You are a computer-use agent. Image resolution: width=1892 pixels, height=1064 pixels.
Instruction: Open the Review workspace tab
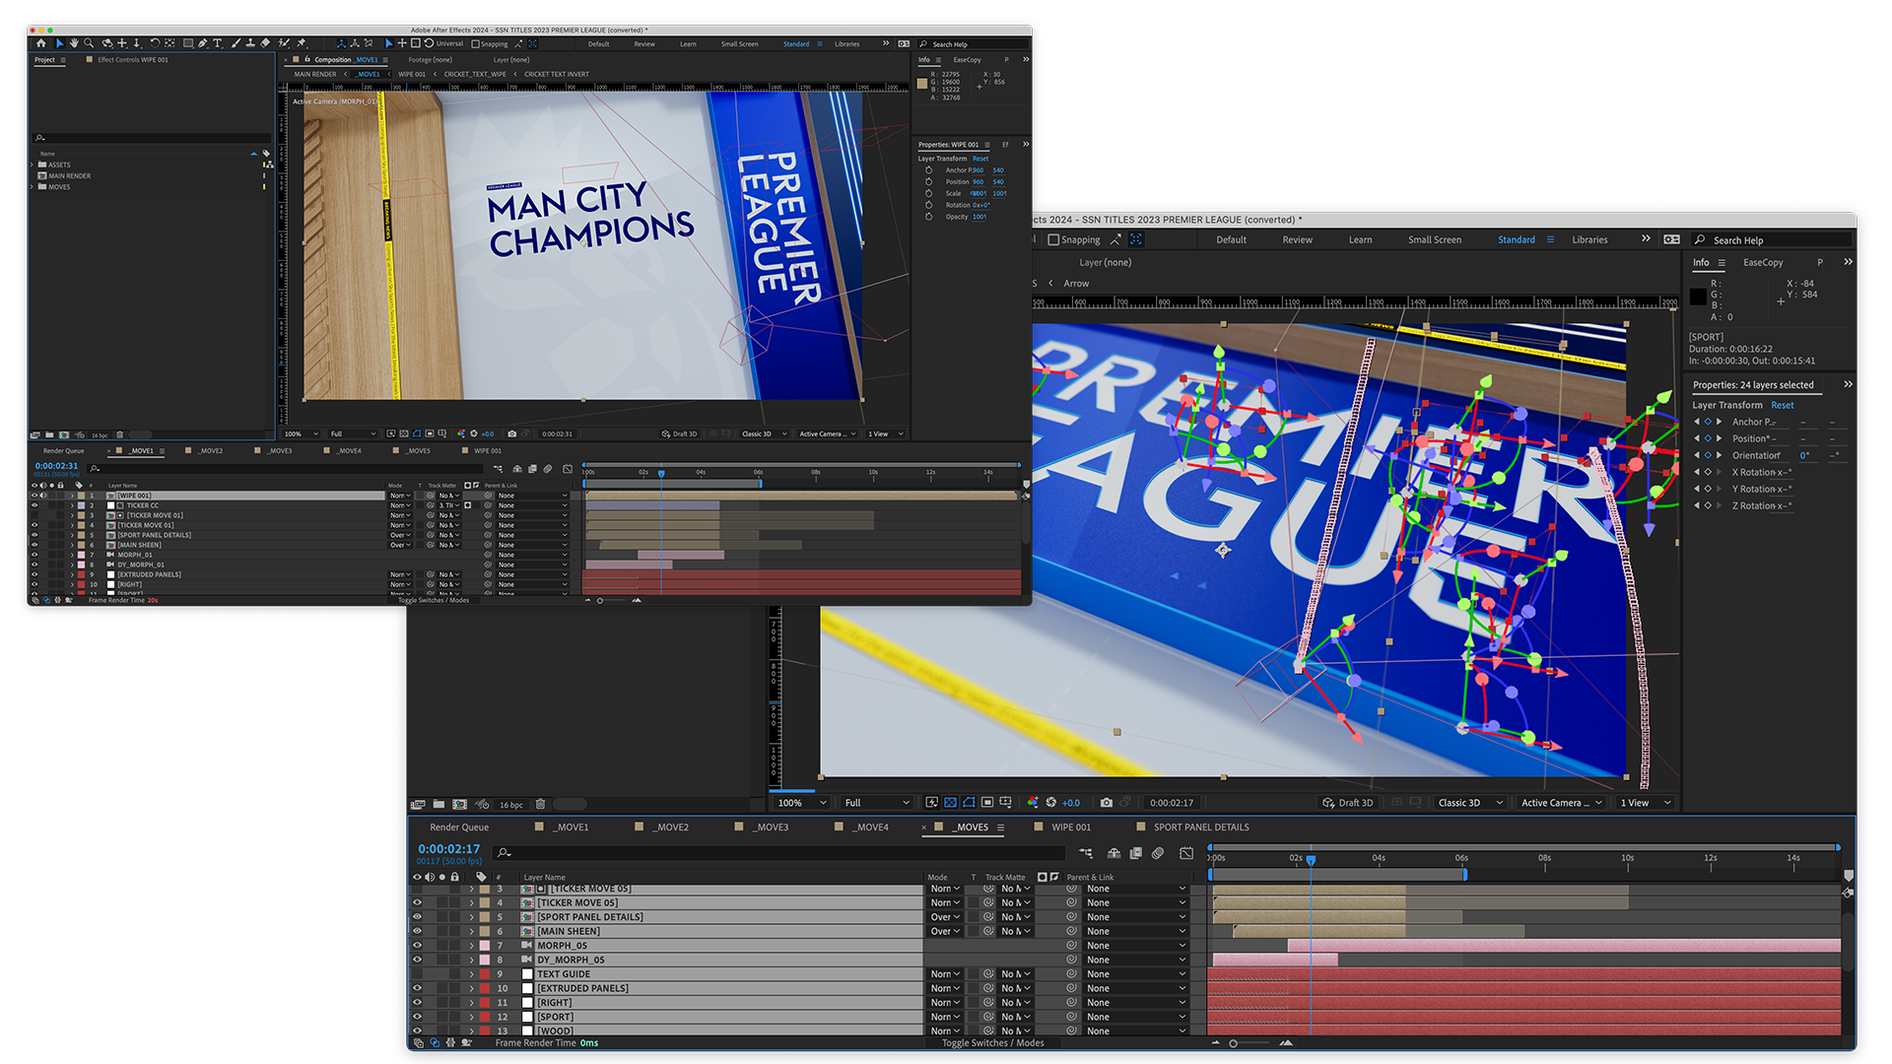pyautogui.click(x=1297, y=239)
